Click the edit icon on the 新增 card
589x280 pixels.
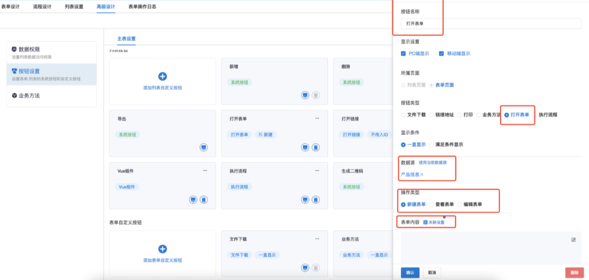coord(305,95)
